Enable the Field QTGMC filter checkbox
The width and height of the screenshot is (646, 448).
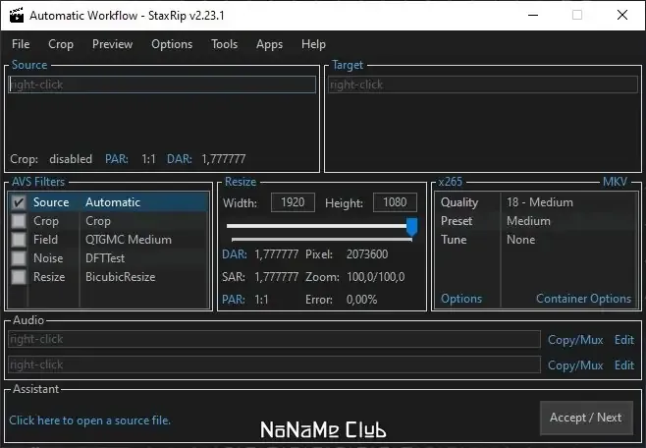click(x=19, y=240)
